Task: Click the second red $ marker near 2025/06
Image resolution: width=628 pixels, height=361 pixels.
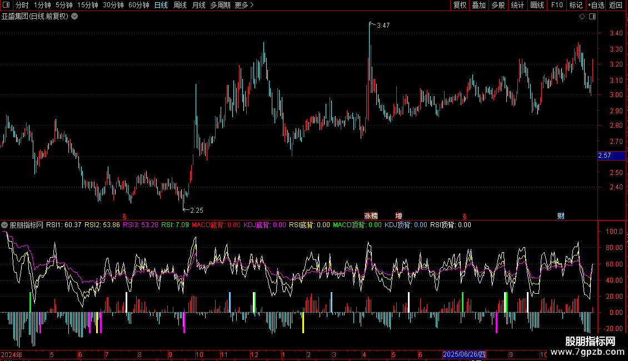Action: pyautogui.click(x=464, y=217)
